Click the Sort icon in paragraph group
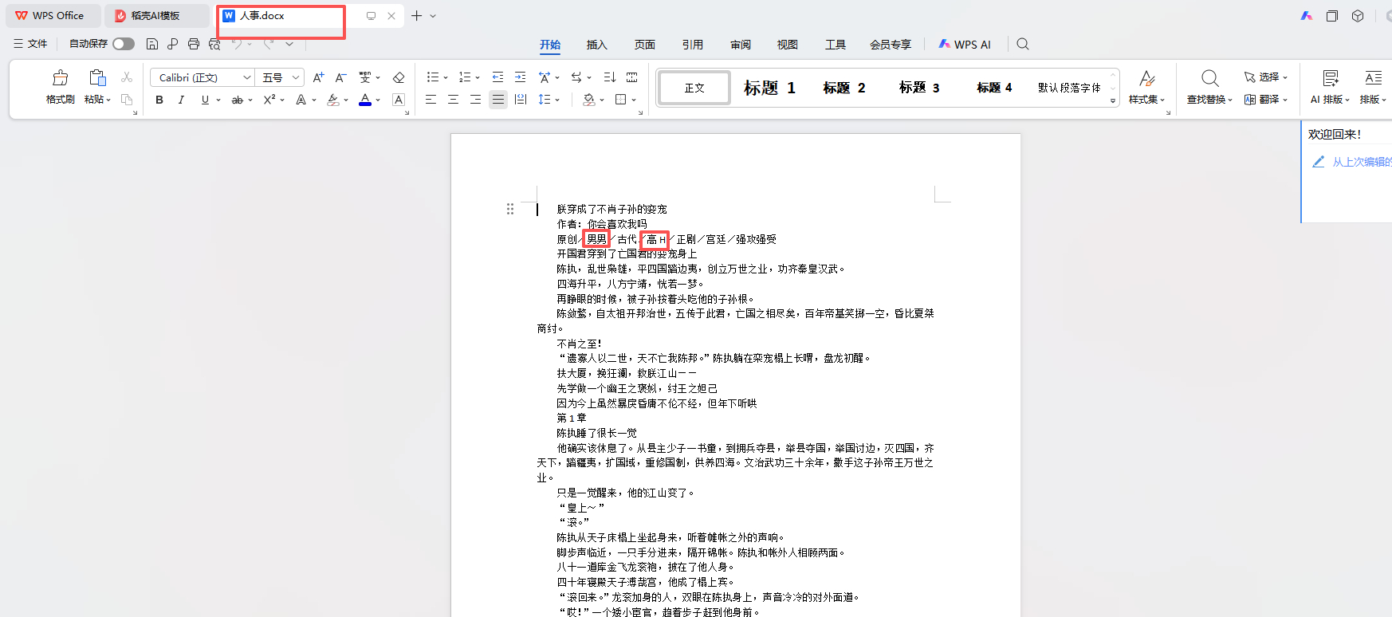The height and width of the screenshot is (617, 1392). (x=609, y=77)
